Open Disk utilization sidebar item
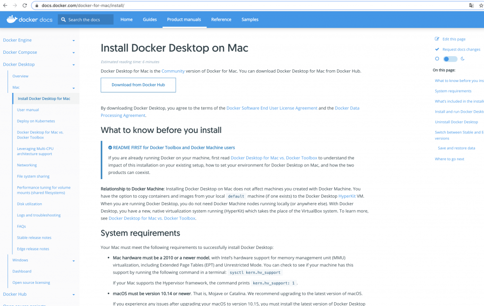 [x=29, y=204]
